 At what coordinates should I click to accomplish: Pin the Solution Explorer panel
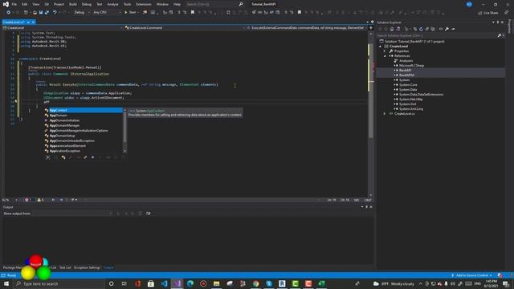pyautogui.click(x=498, y=22)
